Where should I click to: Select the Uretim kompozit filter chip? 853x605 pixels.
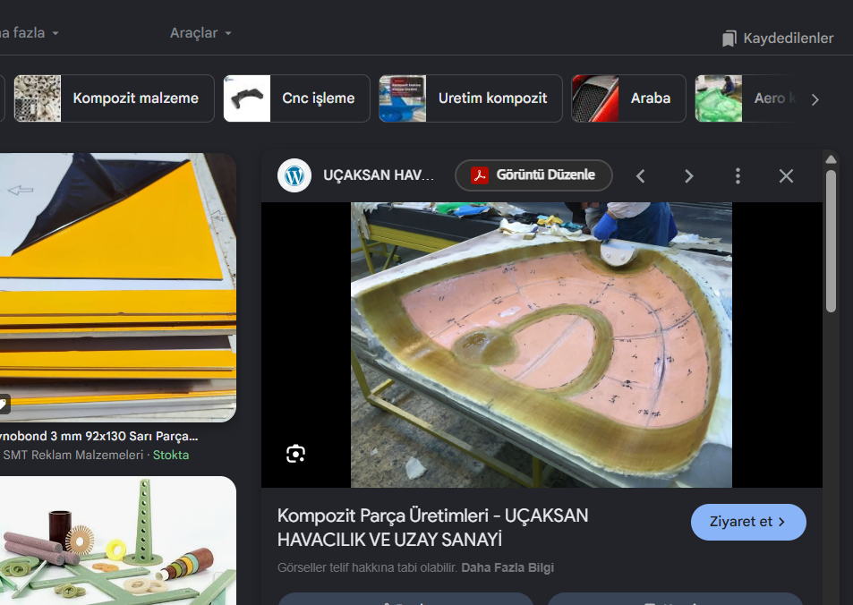coord(471,98)
